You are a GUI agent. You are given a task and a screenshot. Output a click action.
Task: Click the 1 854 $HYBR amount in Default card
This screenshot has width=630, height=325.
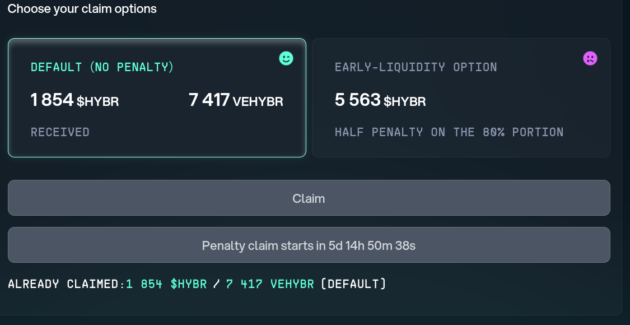point(74,101)
